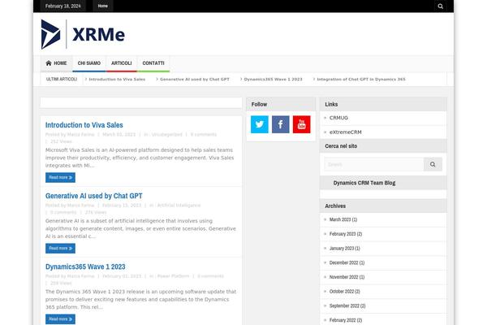This screenshot has height=325, width=487.
Task: Click Power Platform category on Dynamics365 post
Action: point(174,276)
